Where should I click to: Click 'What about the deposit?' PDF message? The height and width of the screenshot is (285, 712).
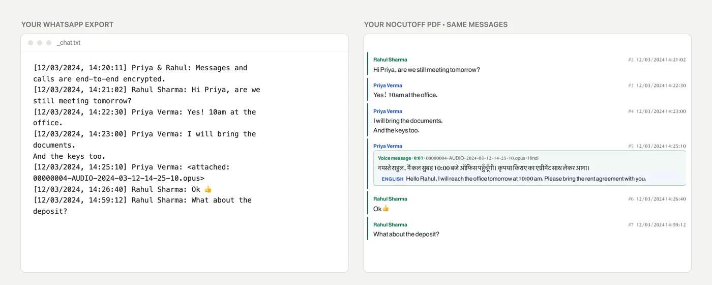tap(406, 235)
